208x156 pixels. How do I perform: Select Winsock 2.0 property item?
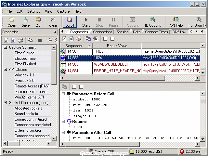pos(32,81)
